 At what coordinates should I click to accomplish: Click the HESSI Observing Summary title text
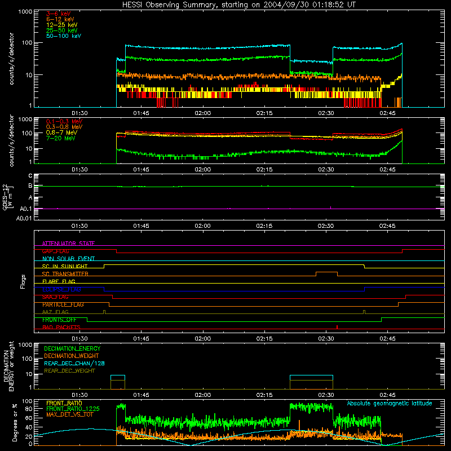tap(238, 5)
